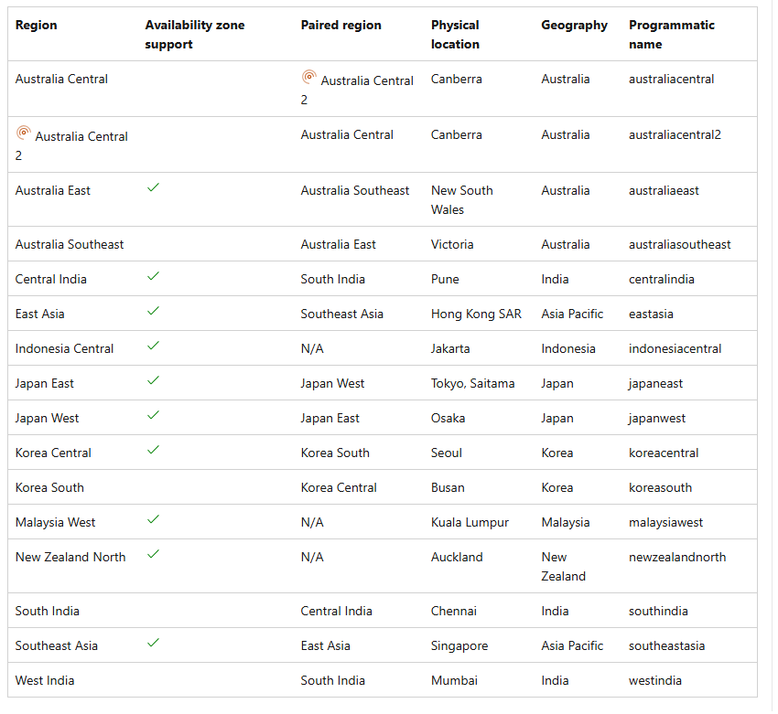Click the Southeast Asia availability checkmark
778x714 pixels.
pyautogui.click(x=154, y=643)
